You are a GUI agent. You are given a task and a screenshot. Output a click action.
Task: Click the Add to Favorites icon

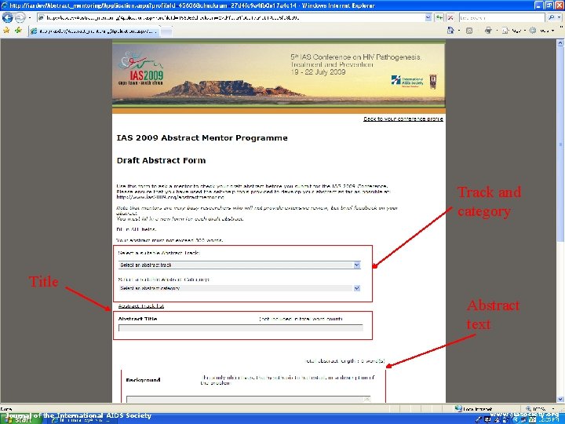click(18, 31)
